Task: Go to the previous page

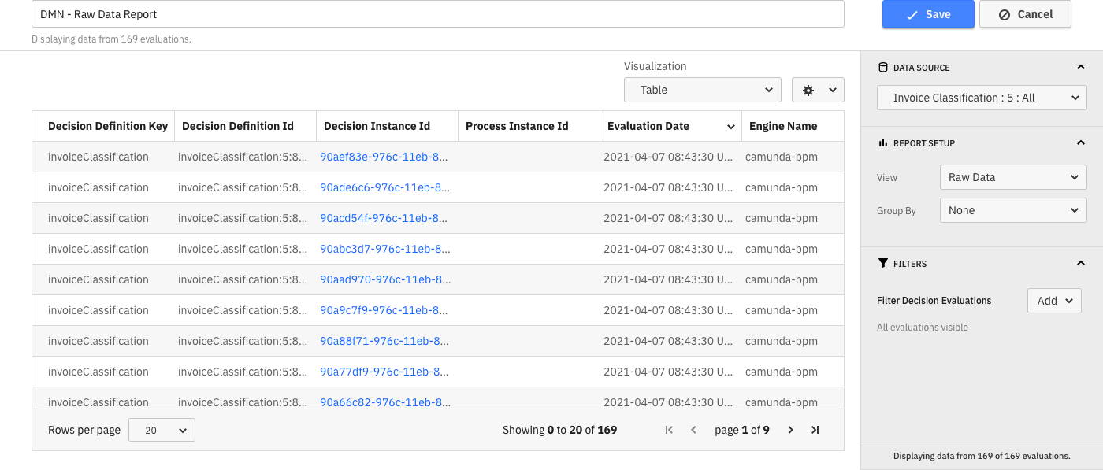Action: point(693,430)
